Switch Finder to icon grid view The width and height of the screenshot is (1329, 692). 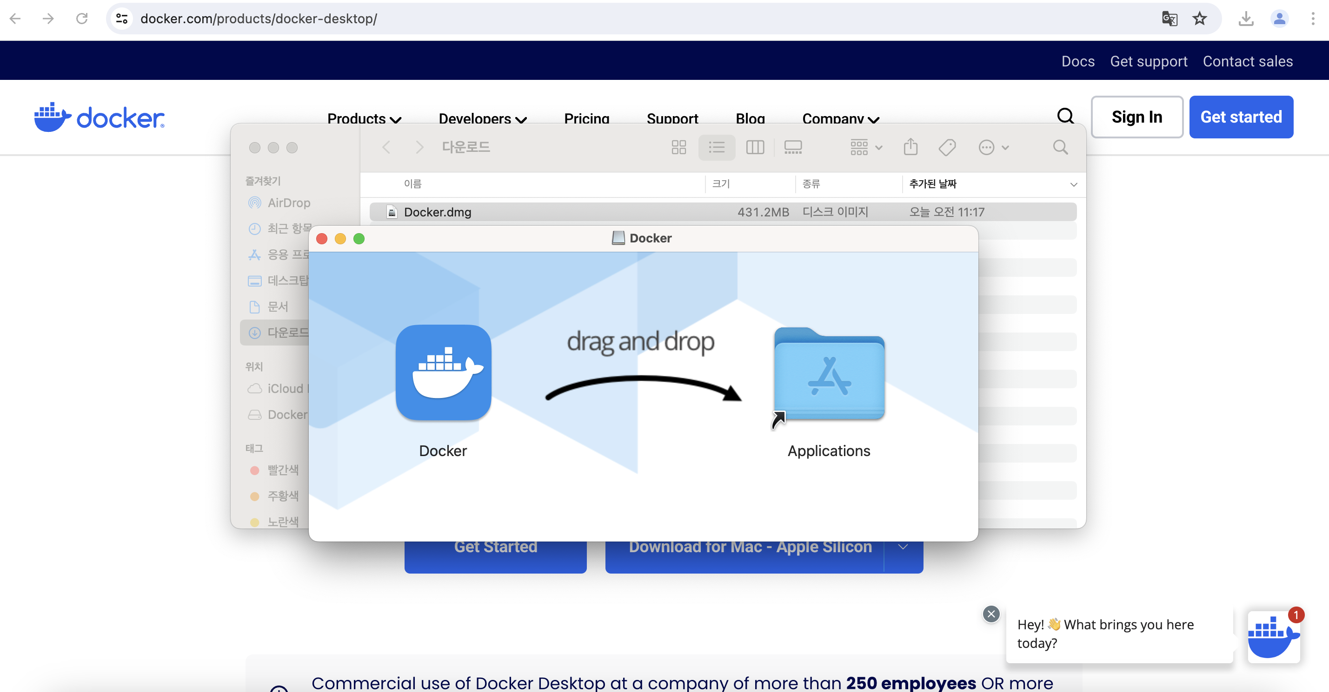coord(678,147)
